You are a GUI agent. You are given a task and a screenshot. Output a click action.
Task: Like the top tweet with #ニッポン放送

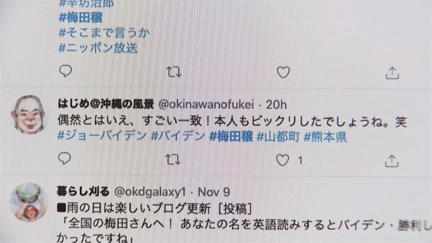point(283,73)
